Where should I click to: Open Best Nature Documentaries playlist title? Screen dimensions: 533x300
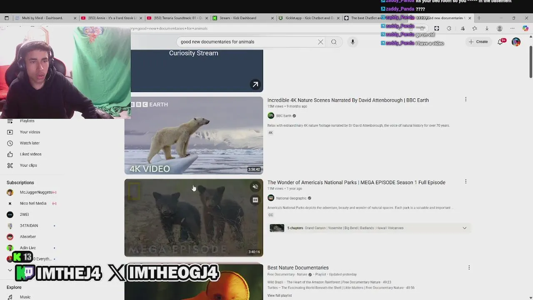(298, 267)
